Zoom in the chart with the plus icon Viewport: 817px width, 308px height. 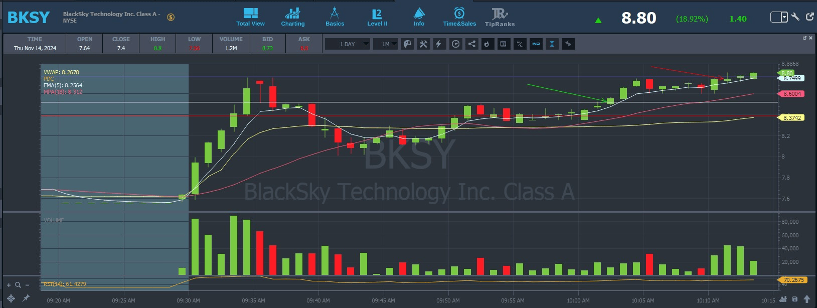click(x=9, y=285)
